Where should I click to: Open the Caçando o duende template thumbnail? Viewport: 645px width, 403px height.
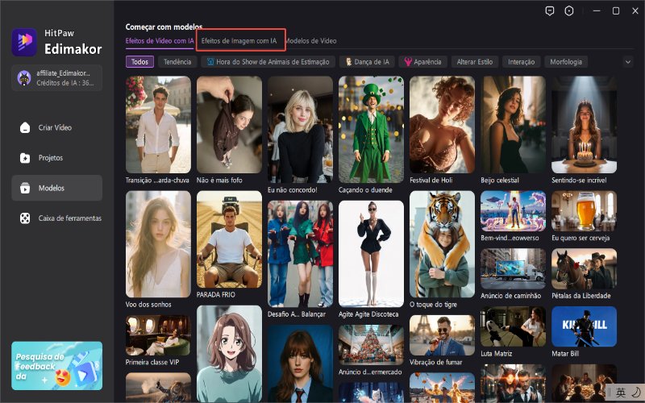click(x=371, y=128)
